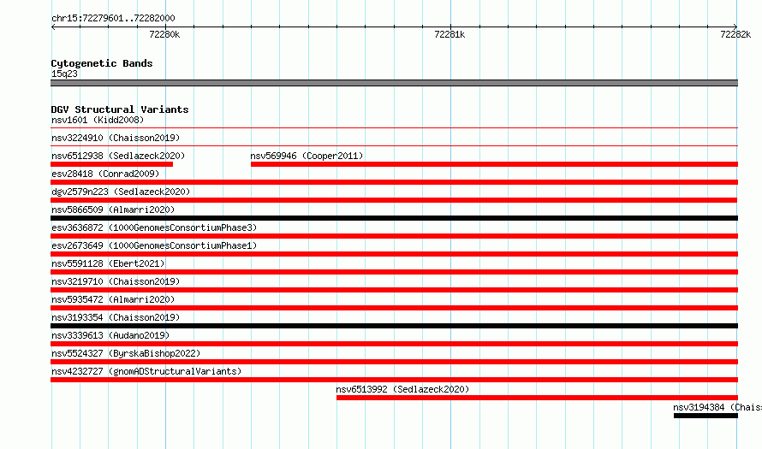Select the nsv6513992 (Sedlazeck2020) label
Image resolution: width=762 pixels, height=449 pixels.
point(402,389)
